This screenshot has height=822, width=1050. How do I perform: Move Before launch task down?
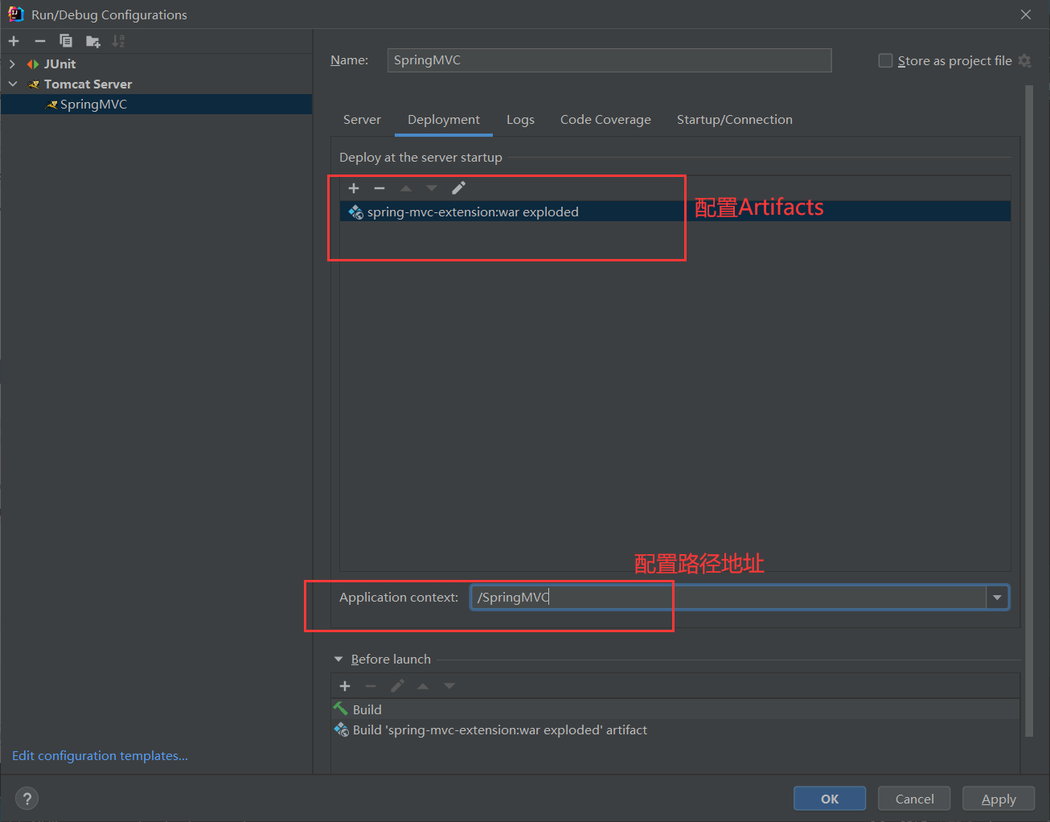click(x=449, y=686)
